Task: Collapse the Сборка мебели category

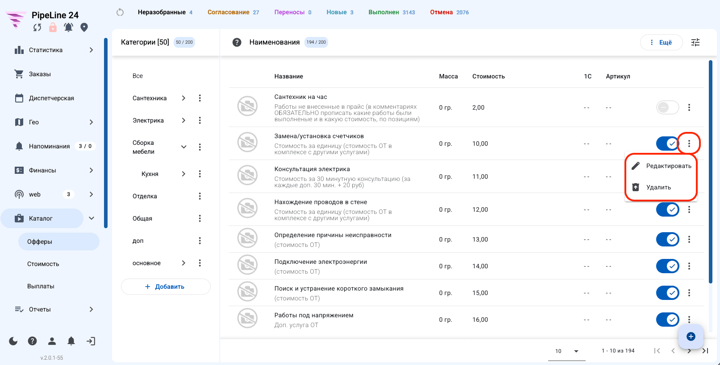Action: click(x=183, y=147)
